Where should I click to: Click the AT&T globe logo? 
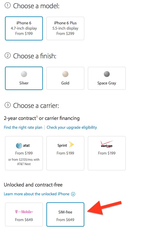[19, 145]
